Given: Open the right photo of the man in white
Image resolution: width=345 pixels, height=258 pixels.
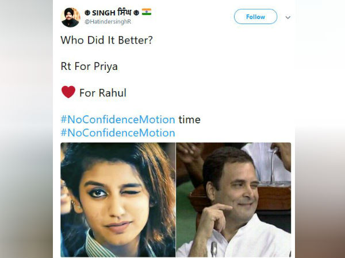Looking at the screenshot, I should pos(233,200).
